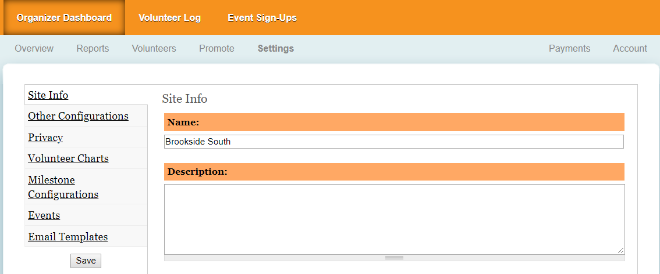Select Site Info in the sidebar

click(x=48, y=95)
